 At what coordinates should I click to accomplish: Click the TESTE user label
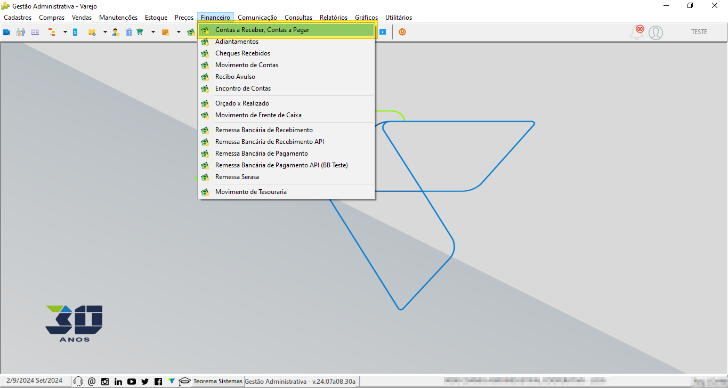coord(699,32)
